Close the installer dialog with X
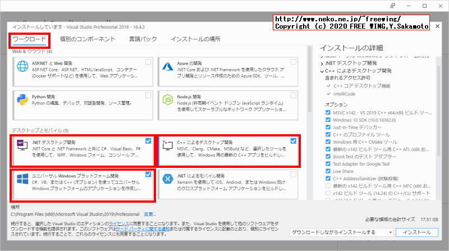Image resolution: width=449 pixels, height=251 pixels. (x=437, y=26)
